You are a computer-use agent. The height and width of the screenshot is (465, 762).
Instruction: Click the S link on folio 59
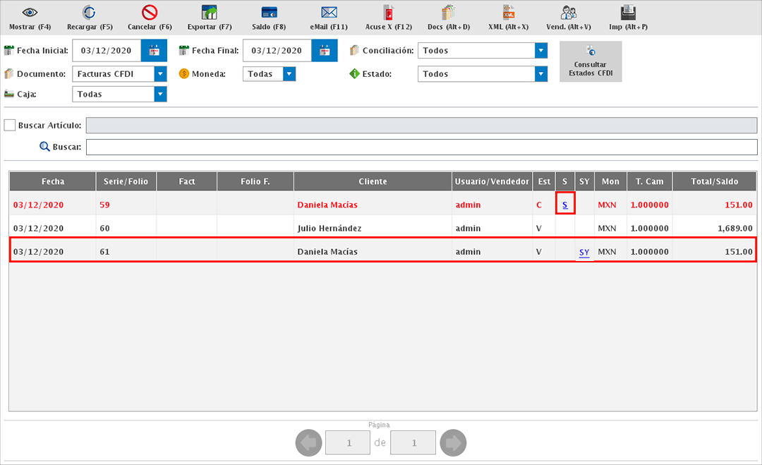point(564,205)
